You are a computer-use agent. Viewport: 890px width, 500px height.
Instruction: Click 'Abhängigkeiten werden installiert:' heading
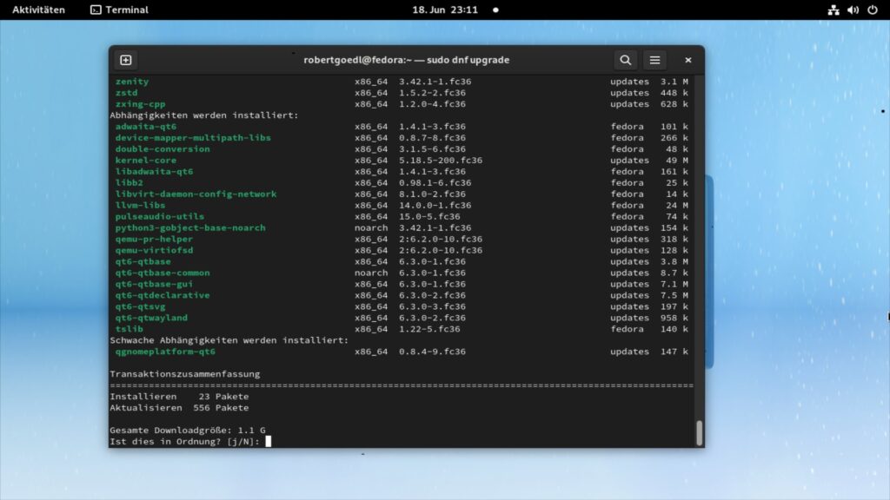[x=203, y=115]
